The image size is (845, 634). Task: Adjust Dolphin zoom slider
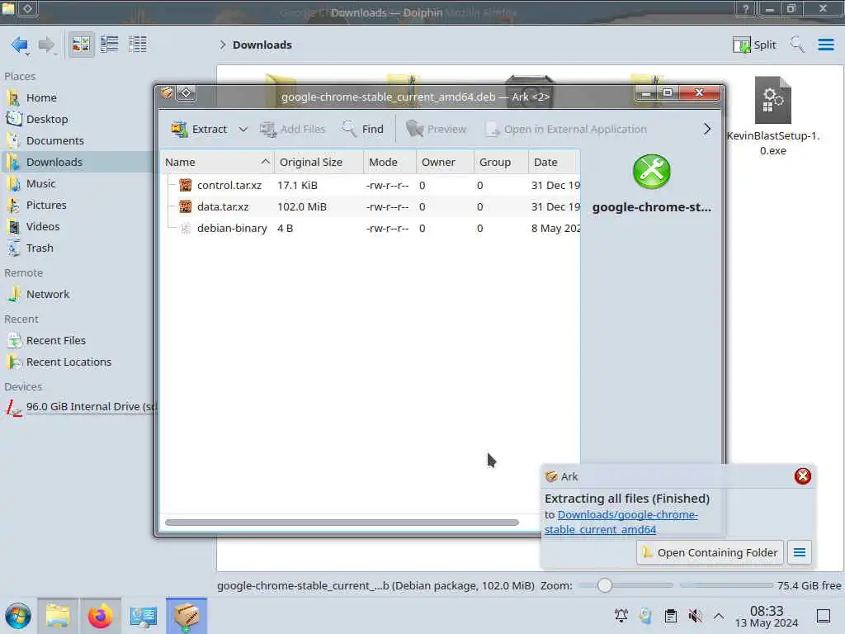coord(625,585)
